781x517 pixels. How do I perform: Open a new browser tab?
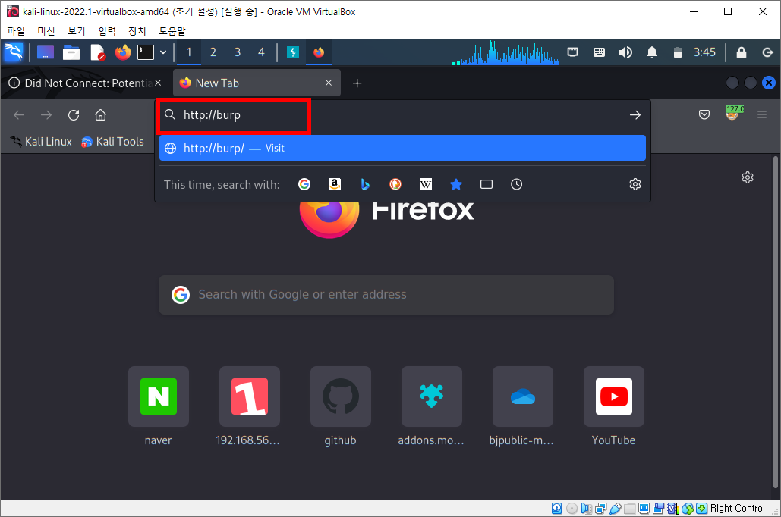[357, 83]
